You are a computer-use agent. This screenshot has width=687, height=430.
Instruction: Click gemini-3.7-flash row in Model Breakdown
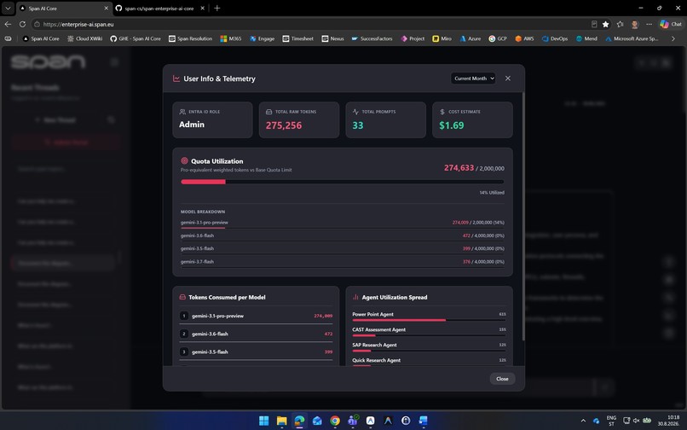(342, 262)
